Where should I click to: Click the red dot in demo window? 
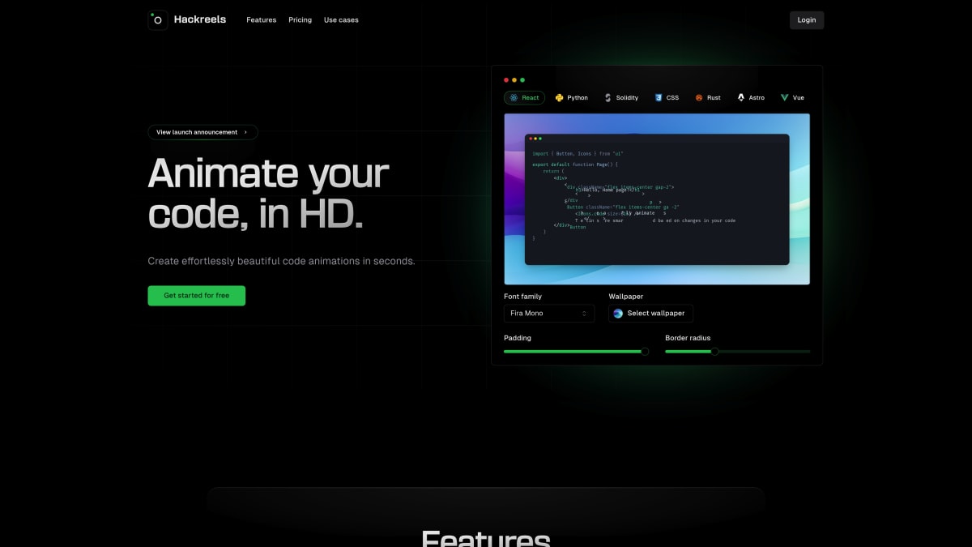tap(506, 80)
